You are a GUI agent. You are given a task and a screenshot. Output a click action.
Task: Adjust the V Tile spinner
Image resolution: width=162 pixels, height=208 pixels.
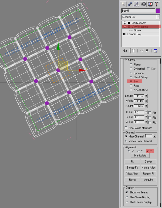pyautogui.click(x=146, y=117)
